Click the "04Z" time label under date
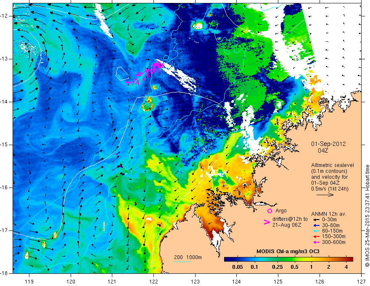Screen dimensions: 370x286 click(x=323, y=151)
